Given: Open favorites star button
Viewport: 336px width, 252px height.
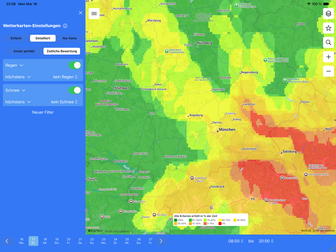Looking at the screenshot, I should tap(328, 28).
